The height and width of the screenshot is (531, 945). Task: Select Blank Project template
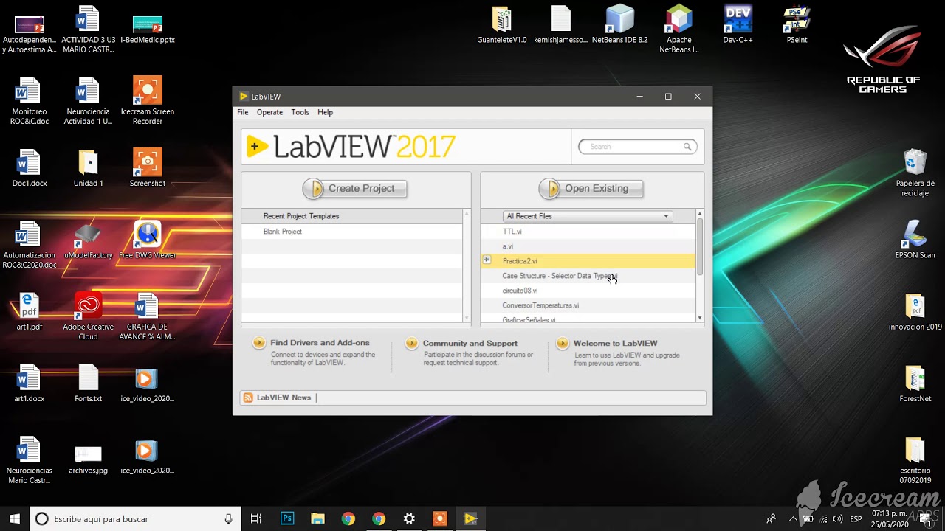point(283,232)
